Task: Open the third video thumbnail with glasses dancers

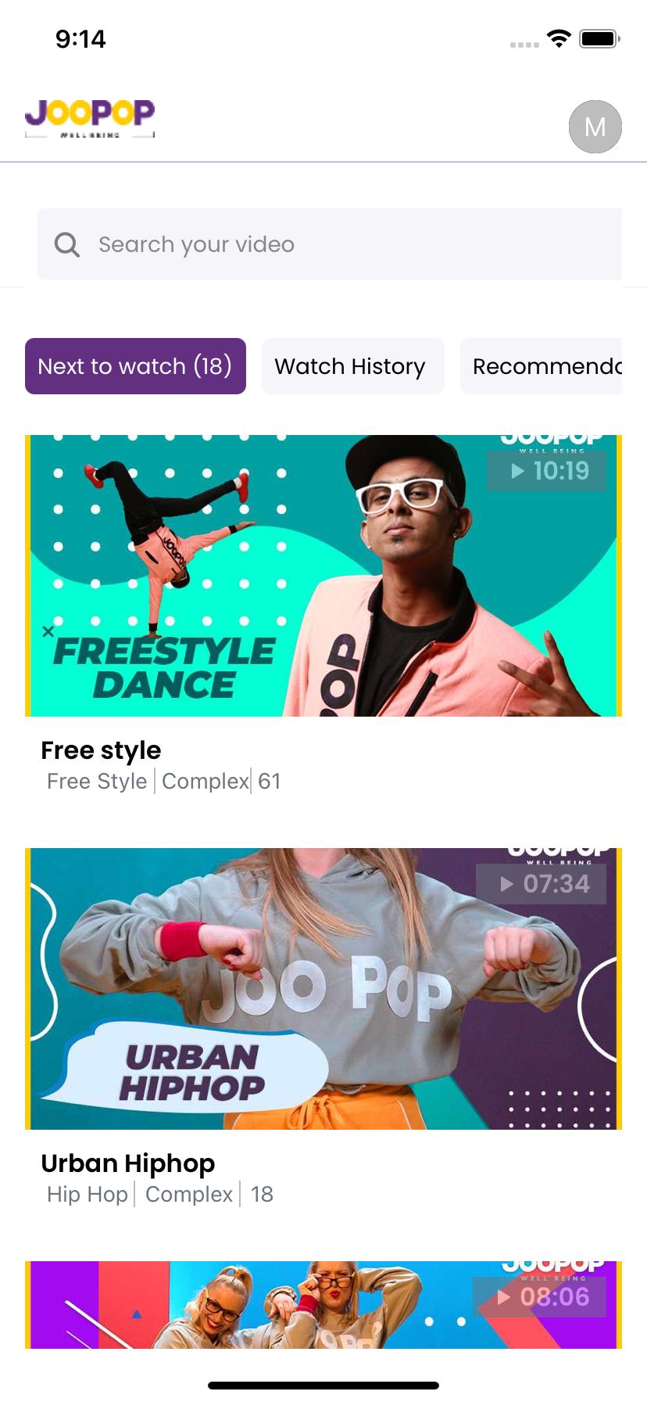Action: (323, 1304)
